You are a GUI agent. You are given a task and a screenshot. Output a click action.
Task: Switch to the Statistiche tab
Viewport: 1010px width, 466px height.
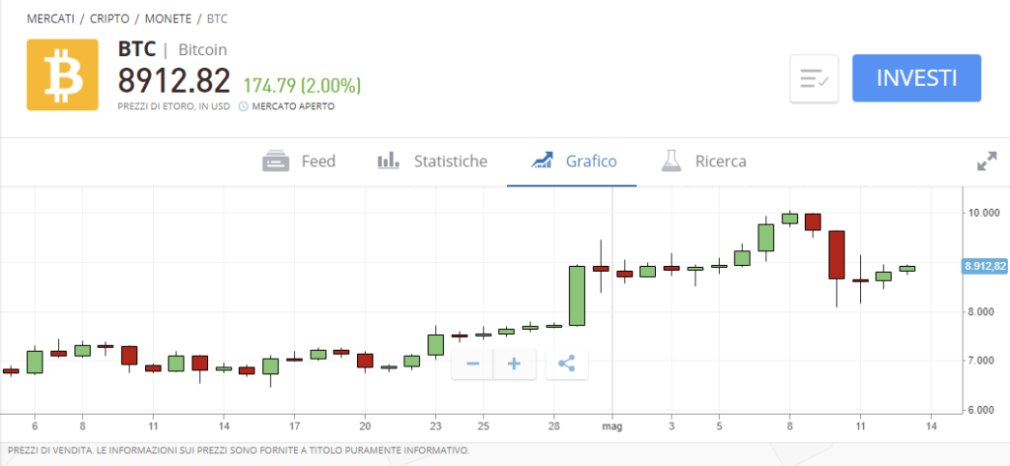tap(432, 161)
